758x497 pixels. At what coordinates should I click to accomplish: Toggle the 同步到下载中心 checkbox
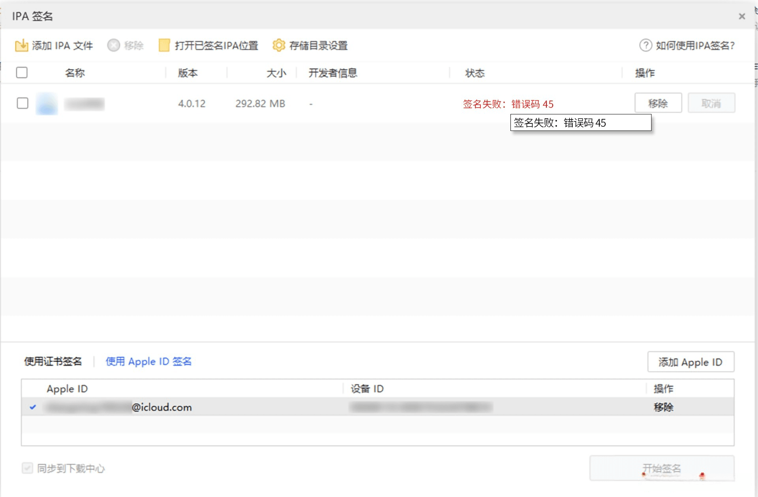click(27, 469)
